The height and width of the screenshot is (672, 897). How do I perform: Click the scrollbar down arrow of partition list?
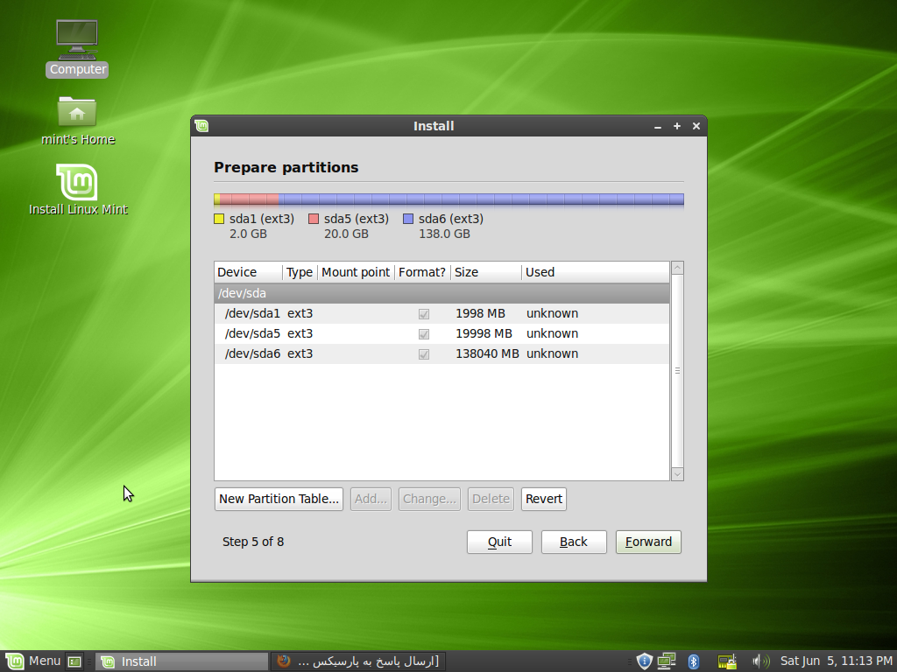(677, 473)
